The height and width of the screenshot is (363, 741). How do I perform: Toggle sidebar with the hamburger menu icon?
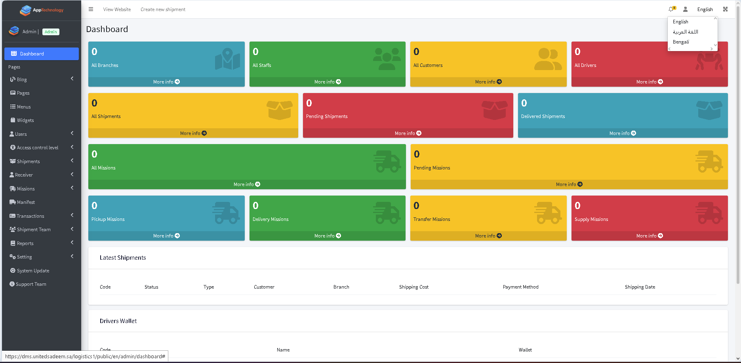(x=91, y=9)
